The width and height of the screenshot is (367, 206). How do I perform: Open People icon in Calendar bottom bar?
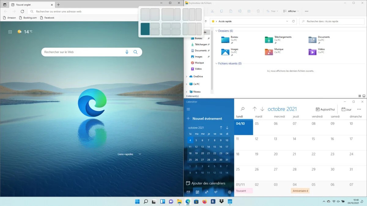207,192
